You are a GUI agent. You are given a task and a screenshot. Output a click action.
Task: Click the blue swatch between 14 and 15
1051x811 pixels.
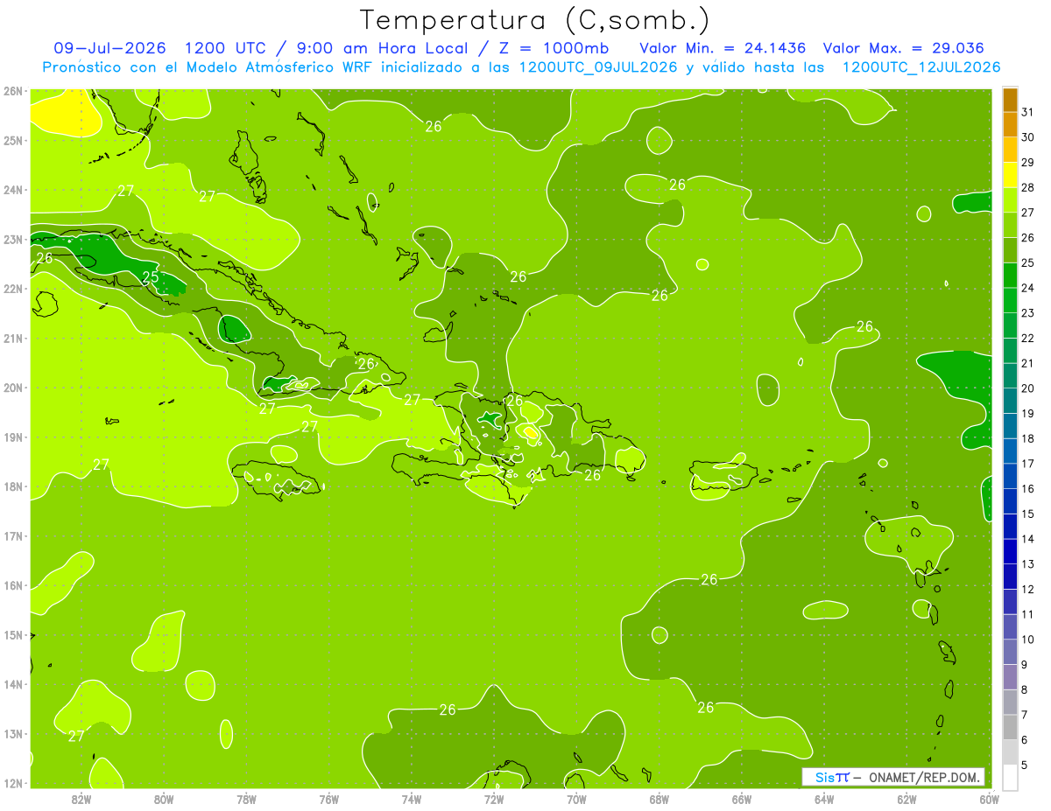1010,526
